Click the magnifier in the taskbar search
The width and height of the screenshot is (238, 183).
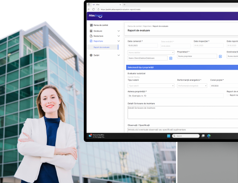(174, 136)
